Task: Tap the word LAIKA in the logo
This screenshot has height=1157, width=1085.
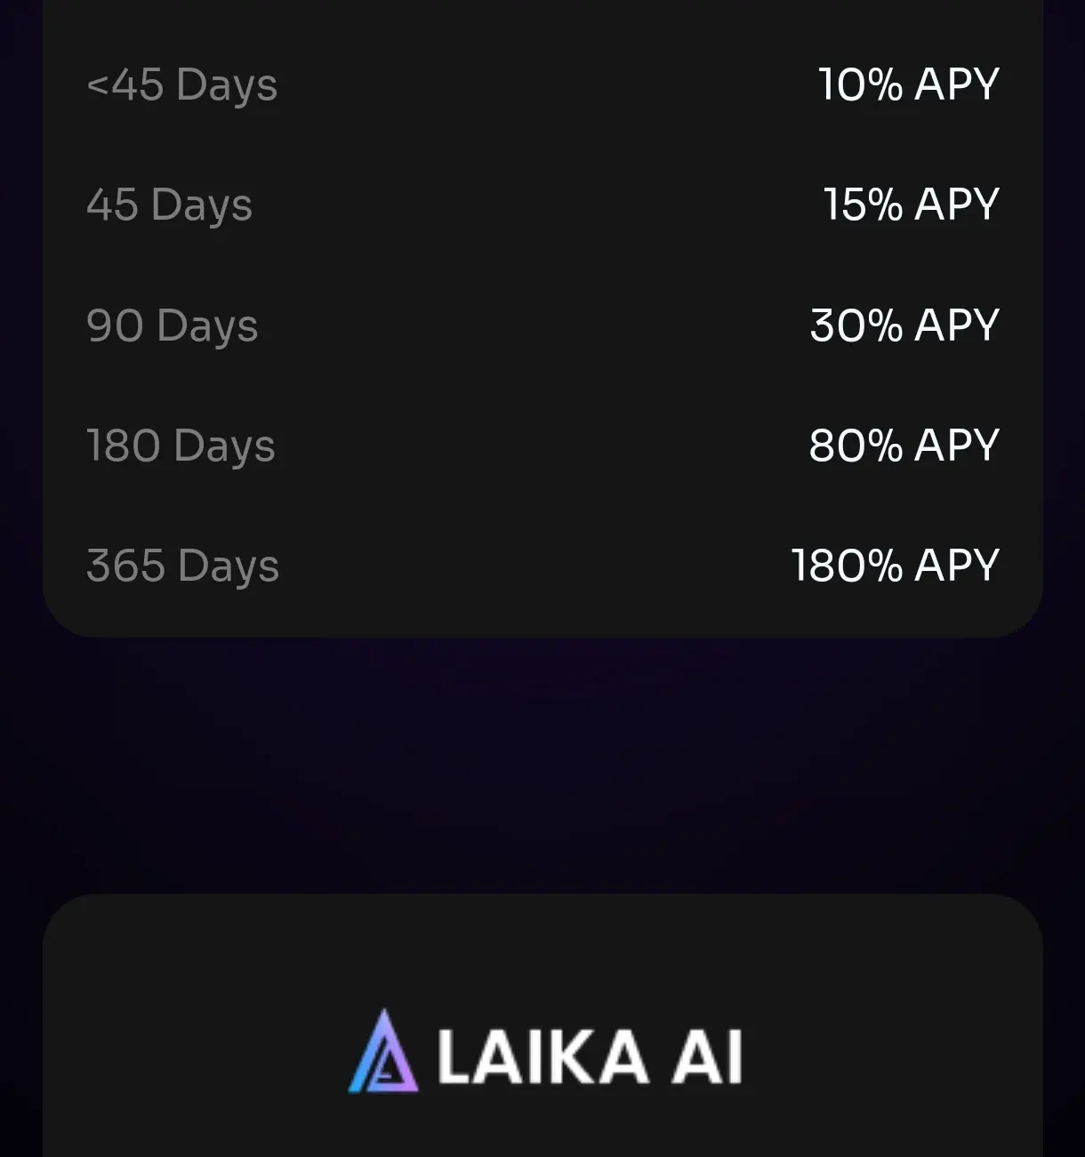Action: tap(543, 1057)
